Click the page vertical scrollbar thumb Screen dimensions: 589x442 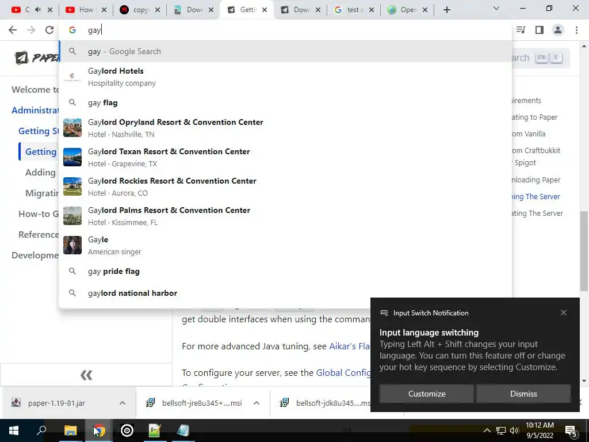click(x=584, y=251)
